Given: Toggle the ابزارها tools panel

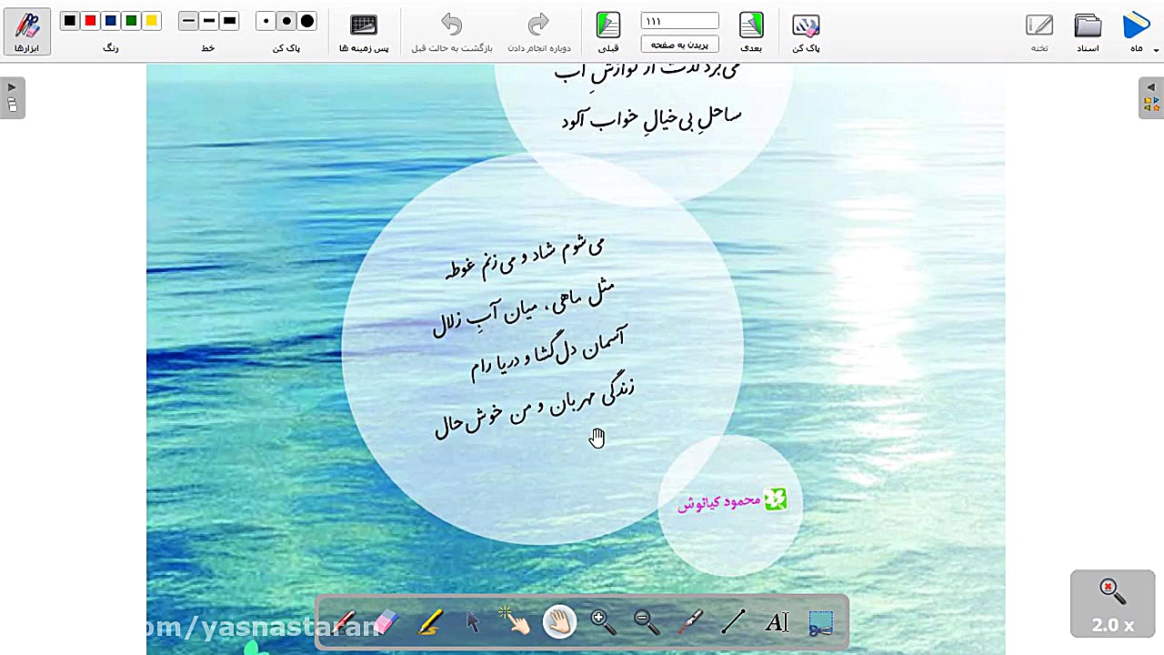Looking at the screenshot, I should [27, 30].
